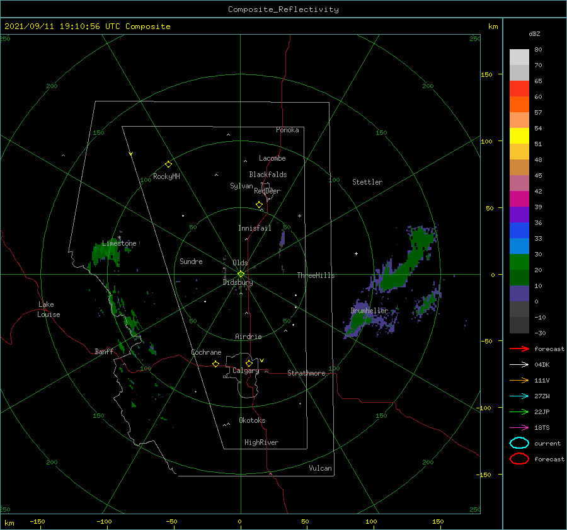Screen dimensions: 567x530
Task: Click the yellow radar-site diamond at map center
Action: point(241,274)
